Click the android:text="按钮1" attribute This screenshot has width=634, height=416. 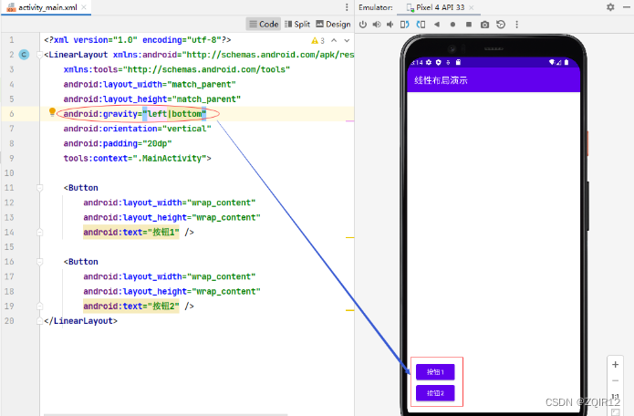point(131,232)
